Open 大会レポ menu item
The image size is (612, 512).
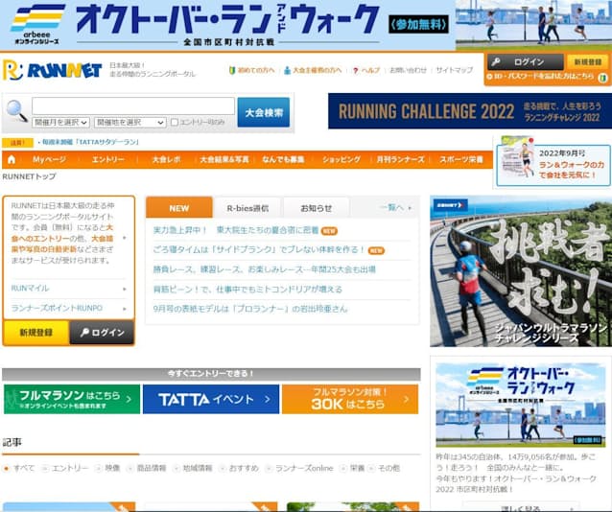click(x=166, y=159)
